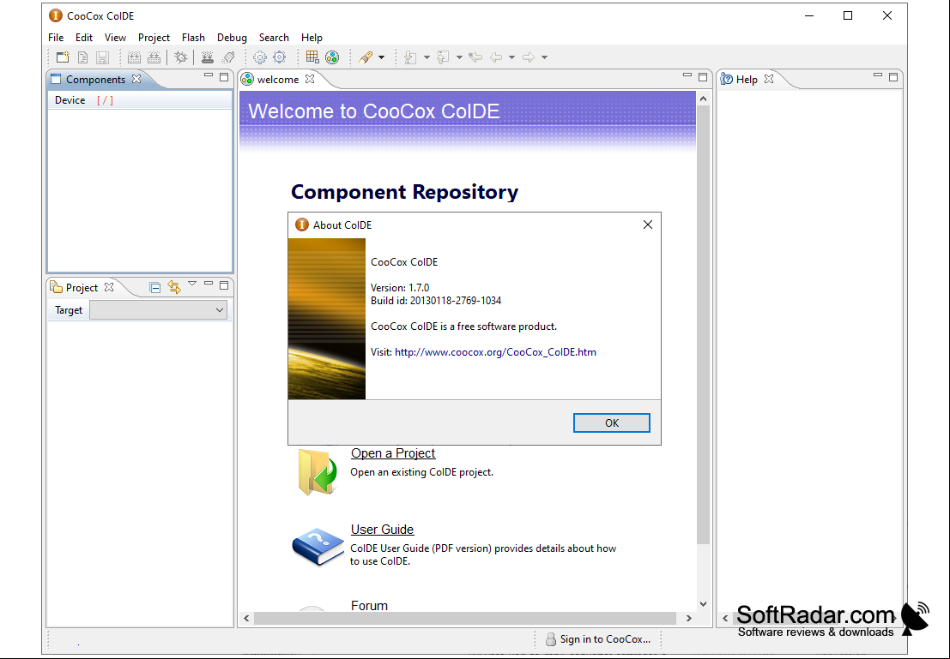Maximize the Help view
Image resolution: width=950 pixels, height=659 pixels.
[x=893, y=77]
